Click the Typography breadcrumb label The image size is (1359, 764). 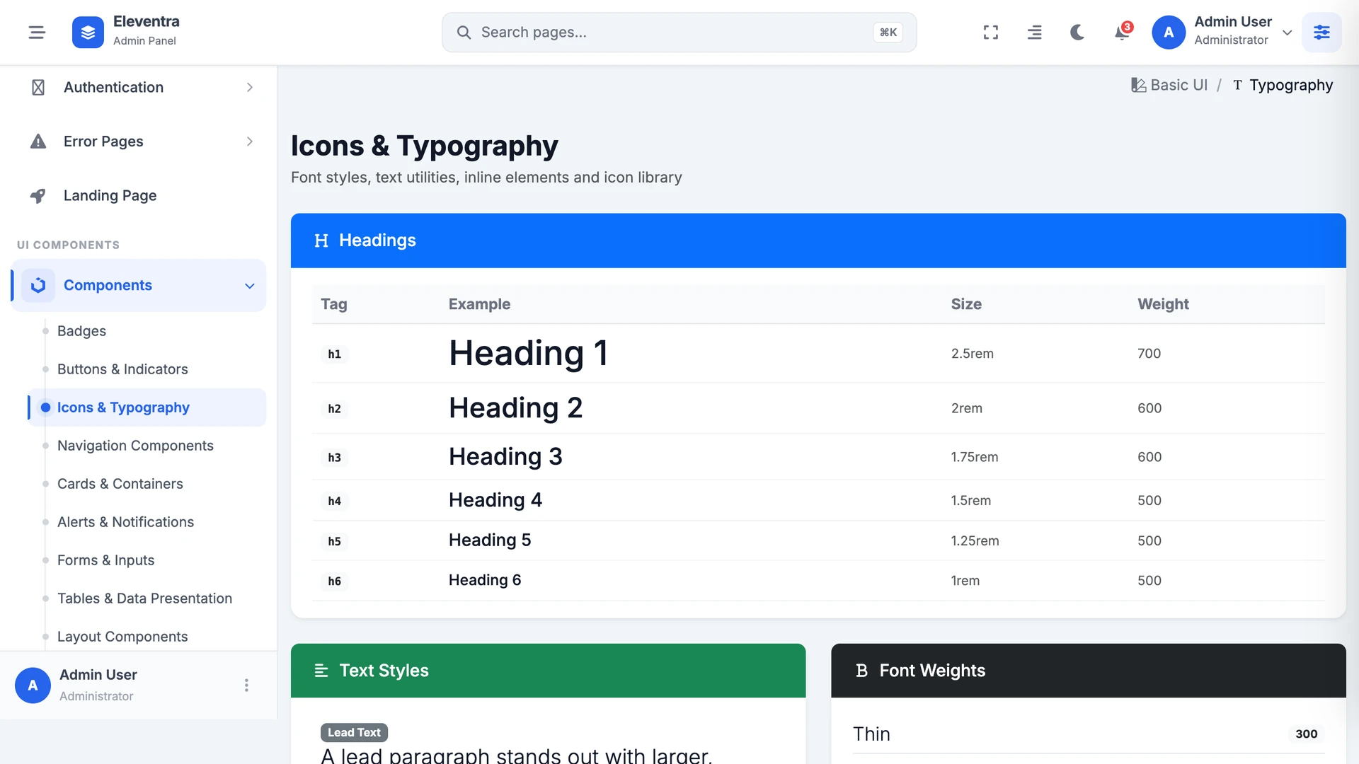click(x=1291, y=85)
